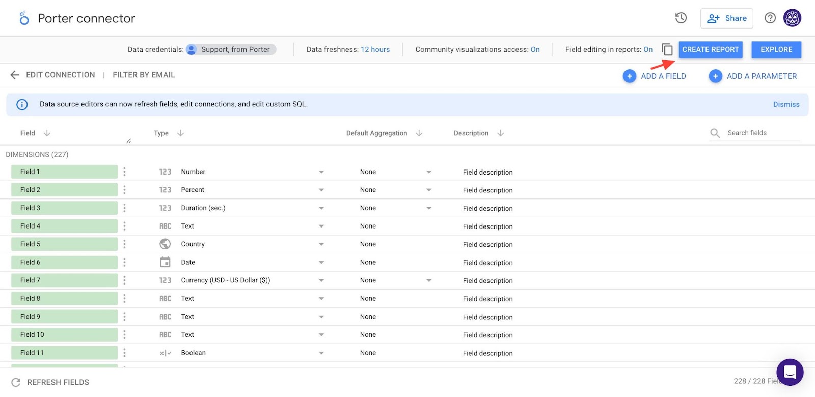The image size is (815, 397).
Task: Select the Field 10 name chip
Action: click(64, 334)
